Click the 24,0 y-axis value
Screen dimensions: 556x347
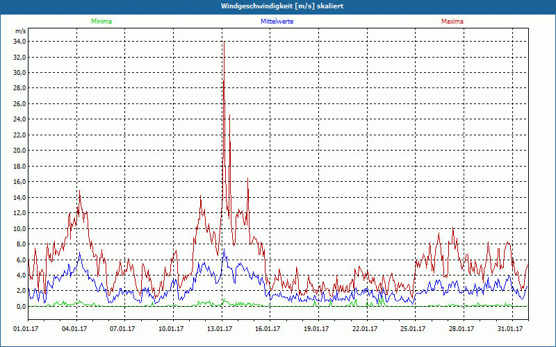coord(19,119)
